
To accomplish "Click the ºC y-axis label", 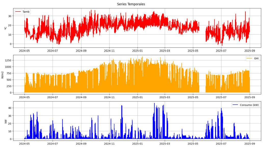I will point(6,28).
